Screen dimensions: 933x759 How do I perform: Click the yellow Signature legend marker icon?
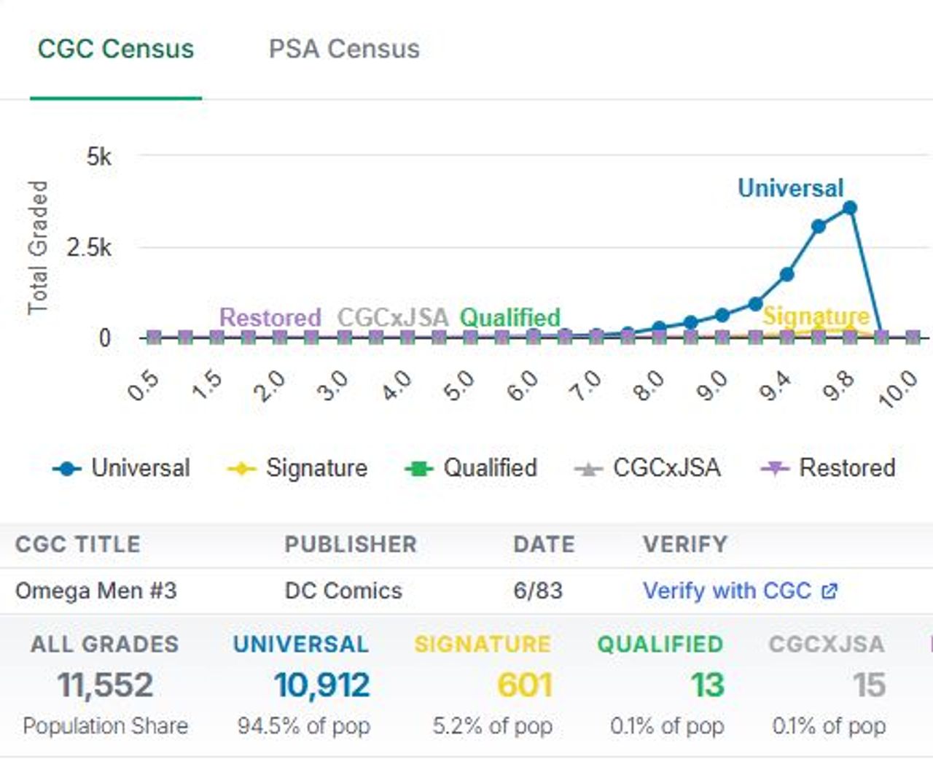tap(241, 469)
